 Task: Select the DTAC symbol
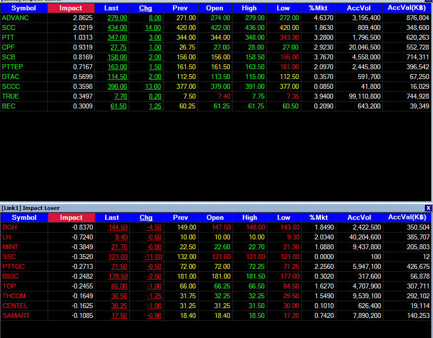tap(10, 77)
